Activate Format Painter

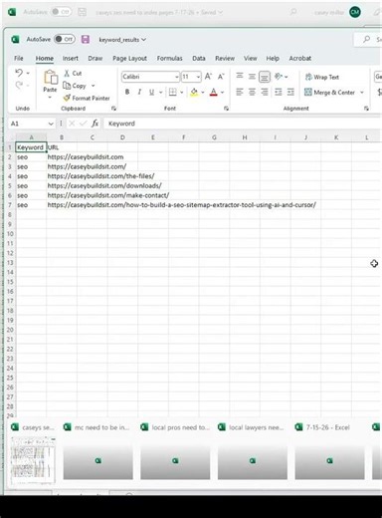(87, 98)
